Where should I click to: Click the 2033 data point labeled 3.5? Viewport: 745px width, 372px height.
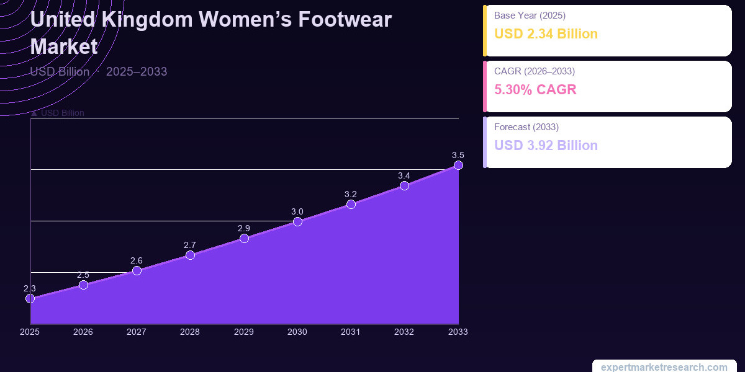pyautogui.click(x=458, y=165)
